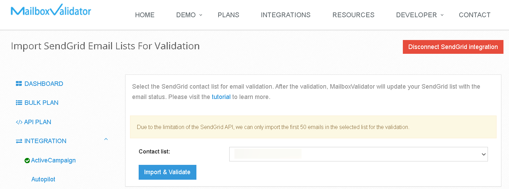Go to the Home page
The width and height of the screenshot is (509, 189).
[x=145, y=15]
